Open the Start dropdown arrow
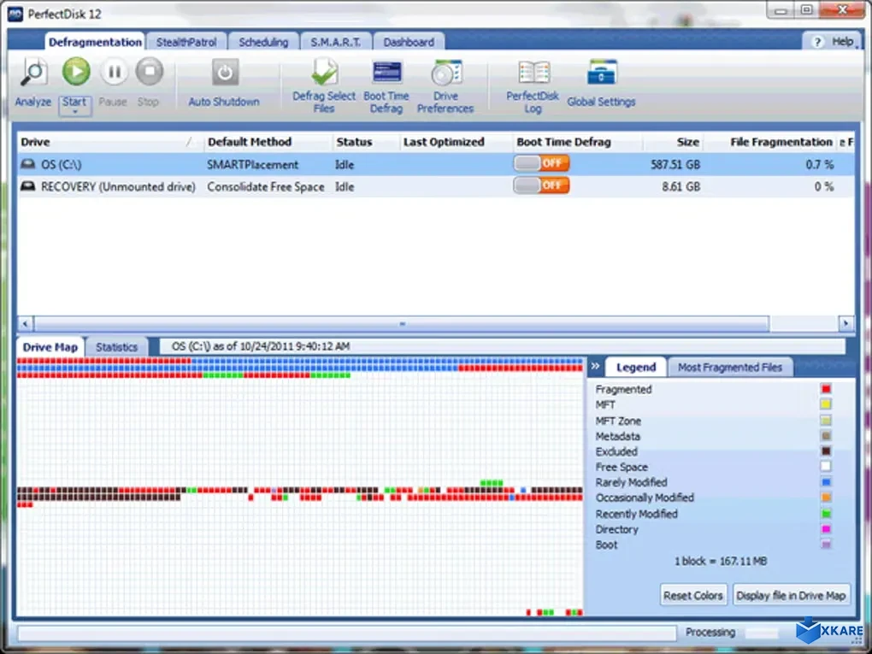The height and width of the screenshot is (654, 872). click(x=74, y=112)
